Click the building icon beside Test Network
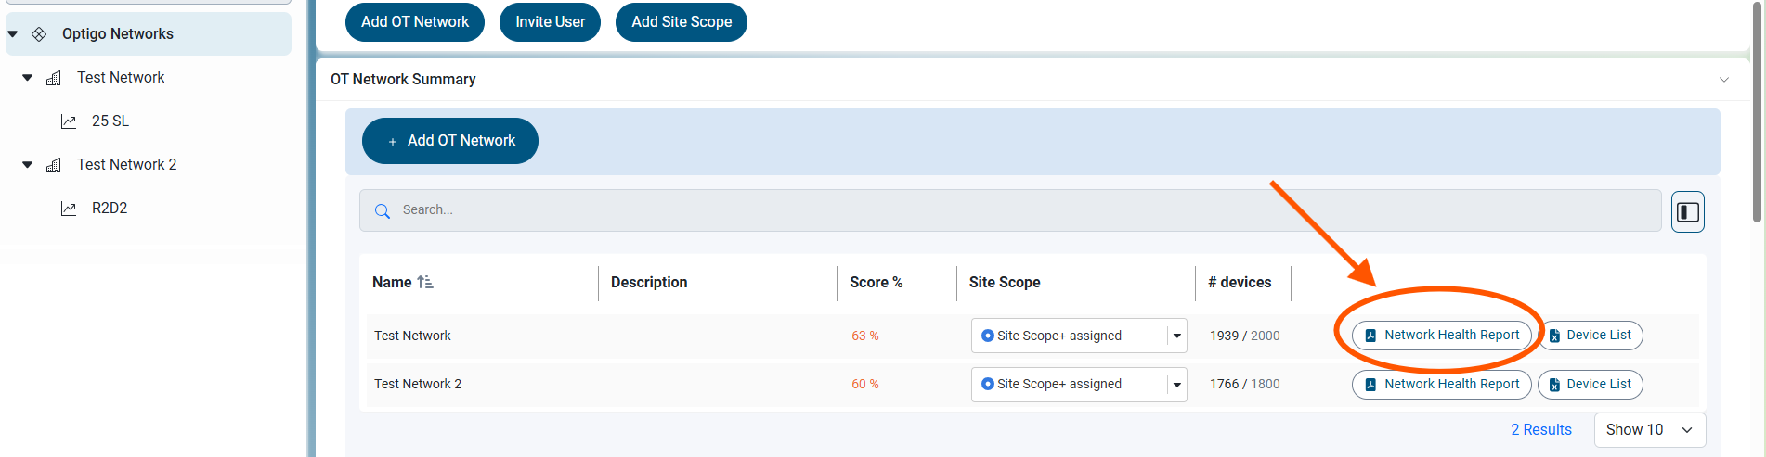This screenshot has height=457, width=1766. pyautogui.click(x=54, y=78)
